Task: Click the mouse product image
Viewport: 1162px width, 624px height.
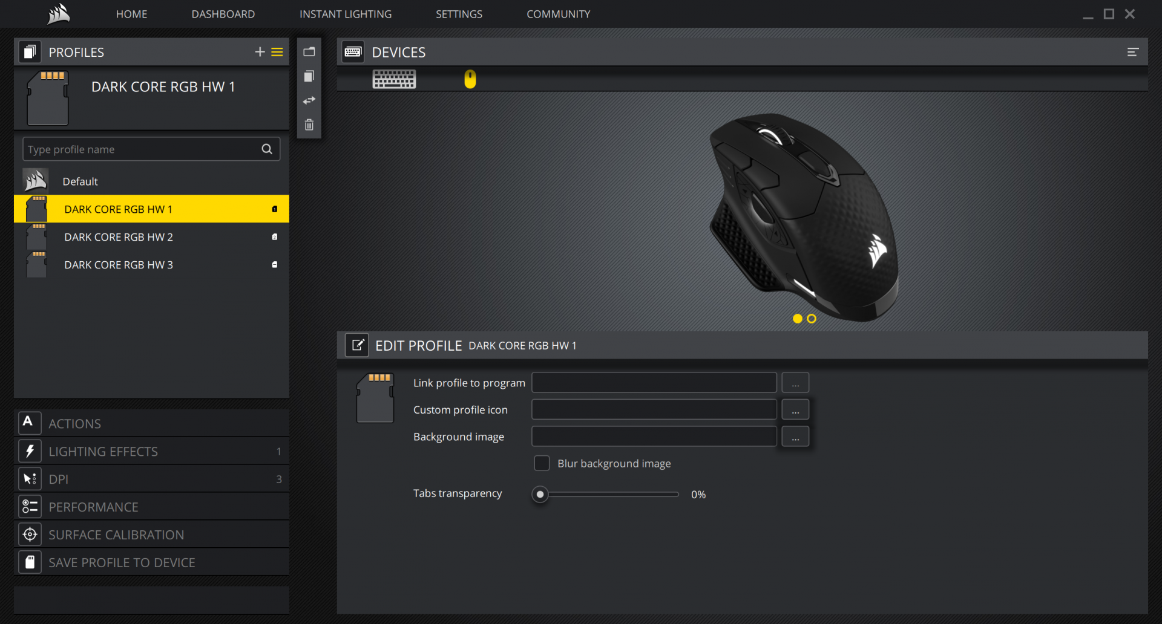Action: tap(804, 218)
